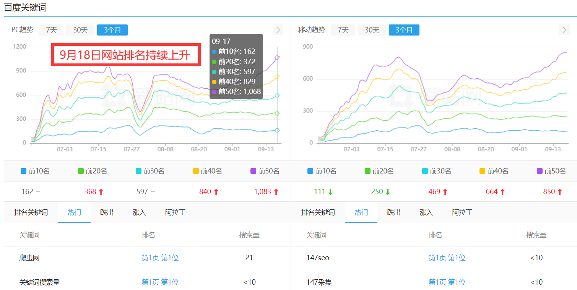The width and height of the screenshot is (577, 290).
Task: Expand the PC trend chart with the right arrow
Action: tap(278, 29)
